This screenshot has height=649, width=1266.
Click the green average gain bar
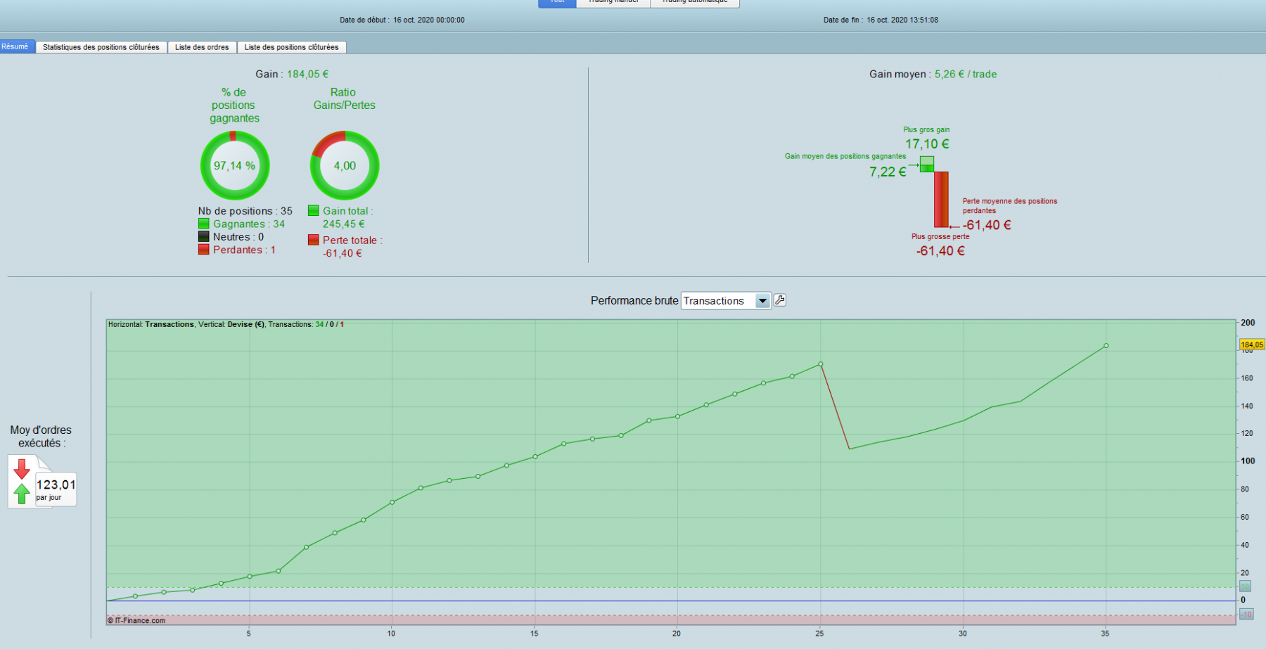click(927, 164)
